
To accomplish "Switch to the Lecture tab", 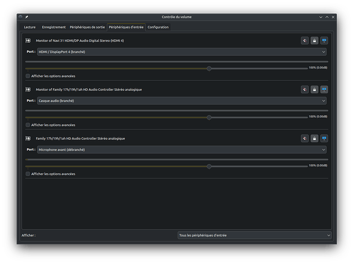I will (30, 27).
